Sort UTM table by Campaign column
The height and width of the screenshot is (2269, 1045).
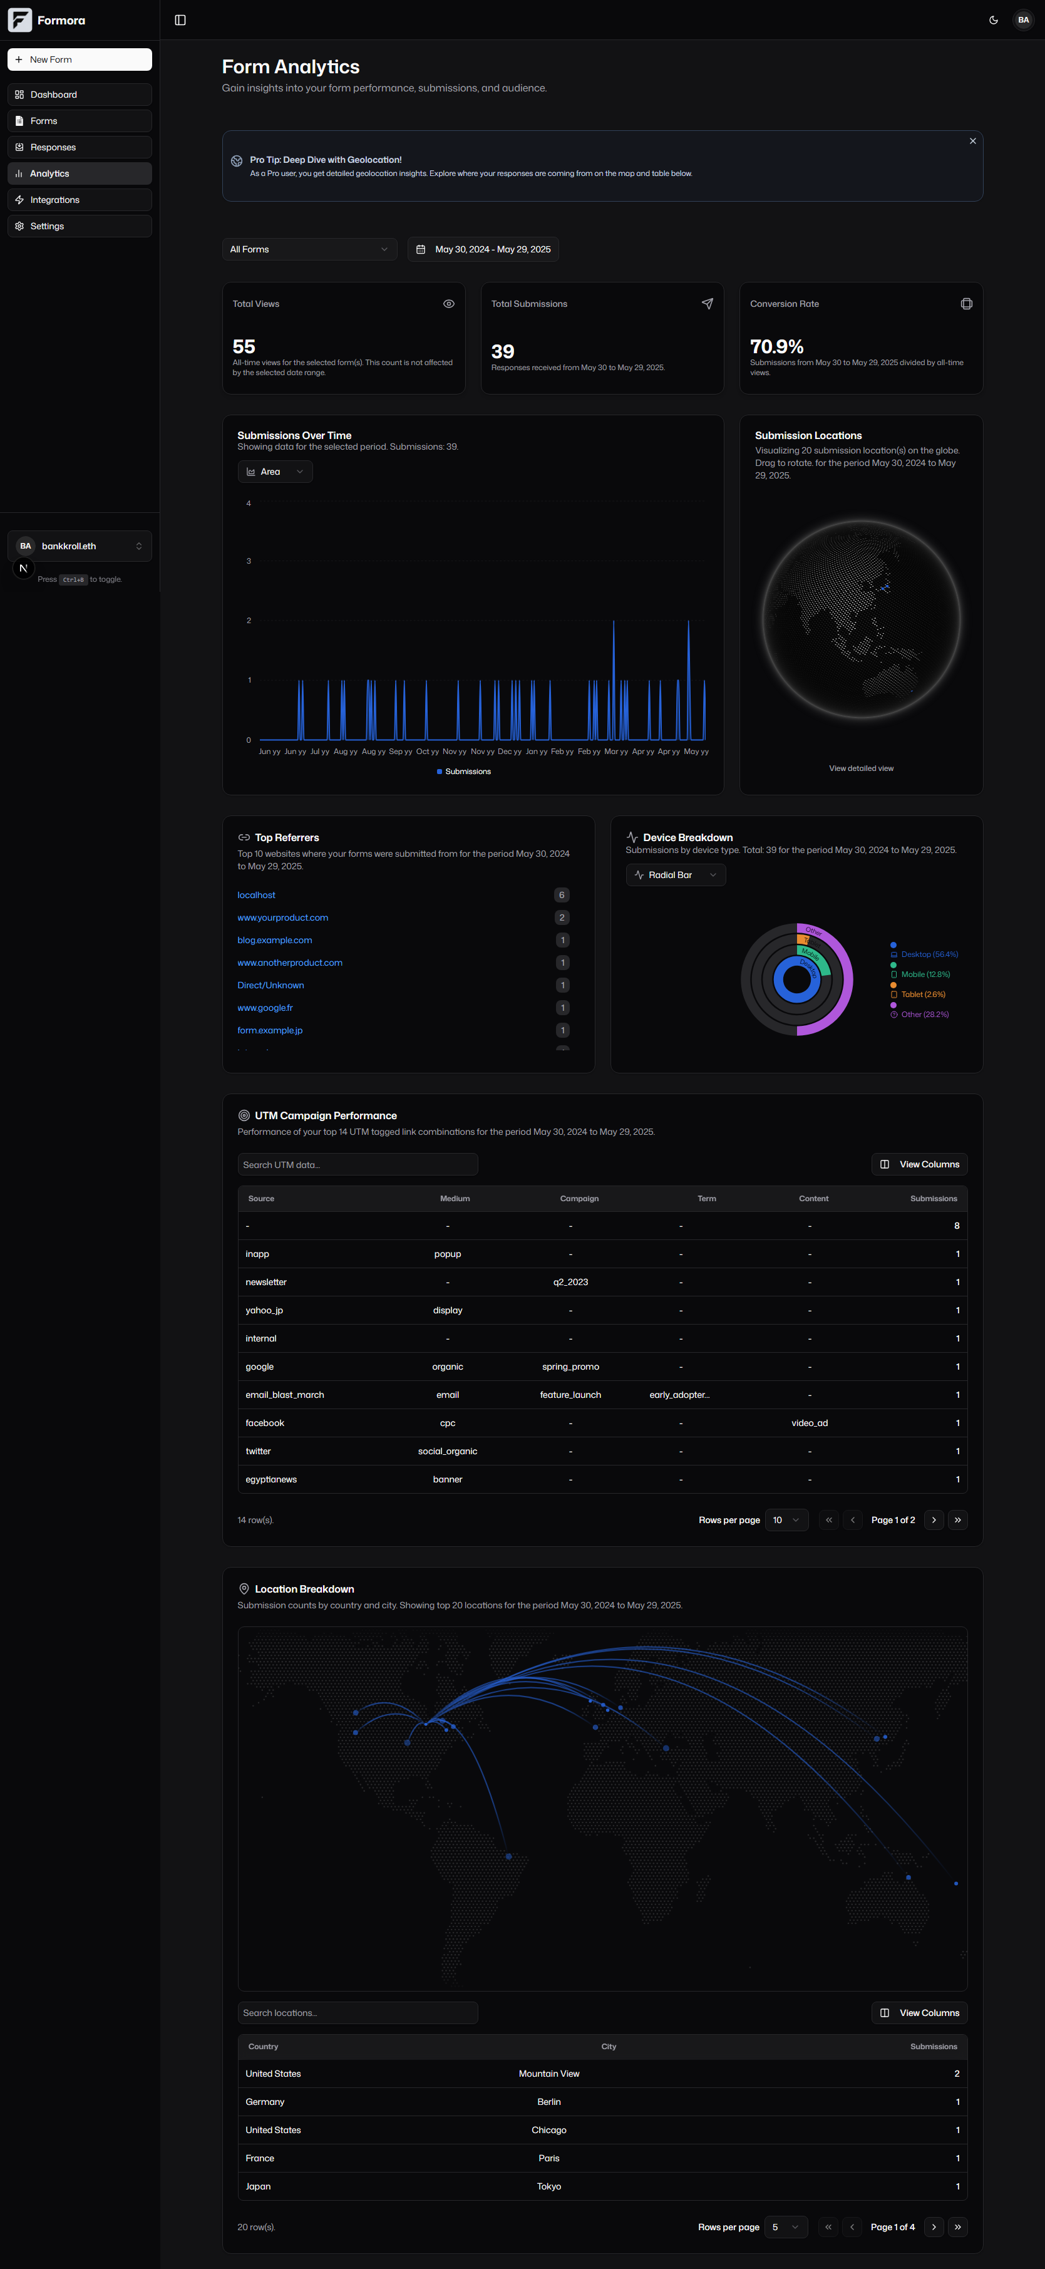point(579,1199)
